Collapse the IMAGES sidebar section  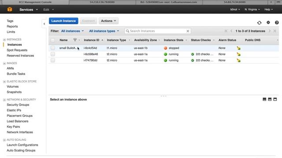(x=4, y=63)
